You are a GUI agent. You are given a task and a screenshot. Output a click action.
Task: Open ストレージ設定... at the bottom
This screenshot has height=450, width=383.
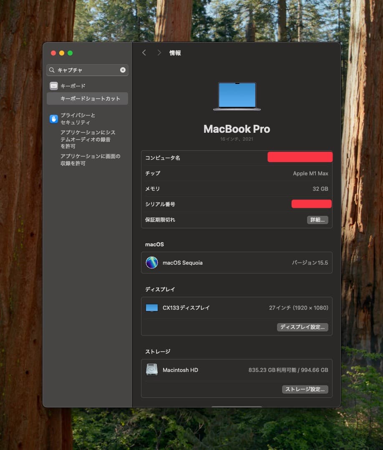tap(305, 389)
